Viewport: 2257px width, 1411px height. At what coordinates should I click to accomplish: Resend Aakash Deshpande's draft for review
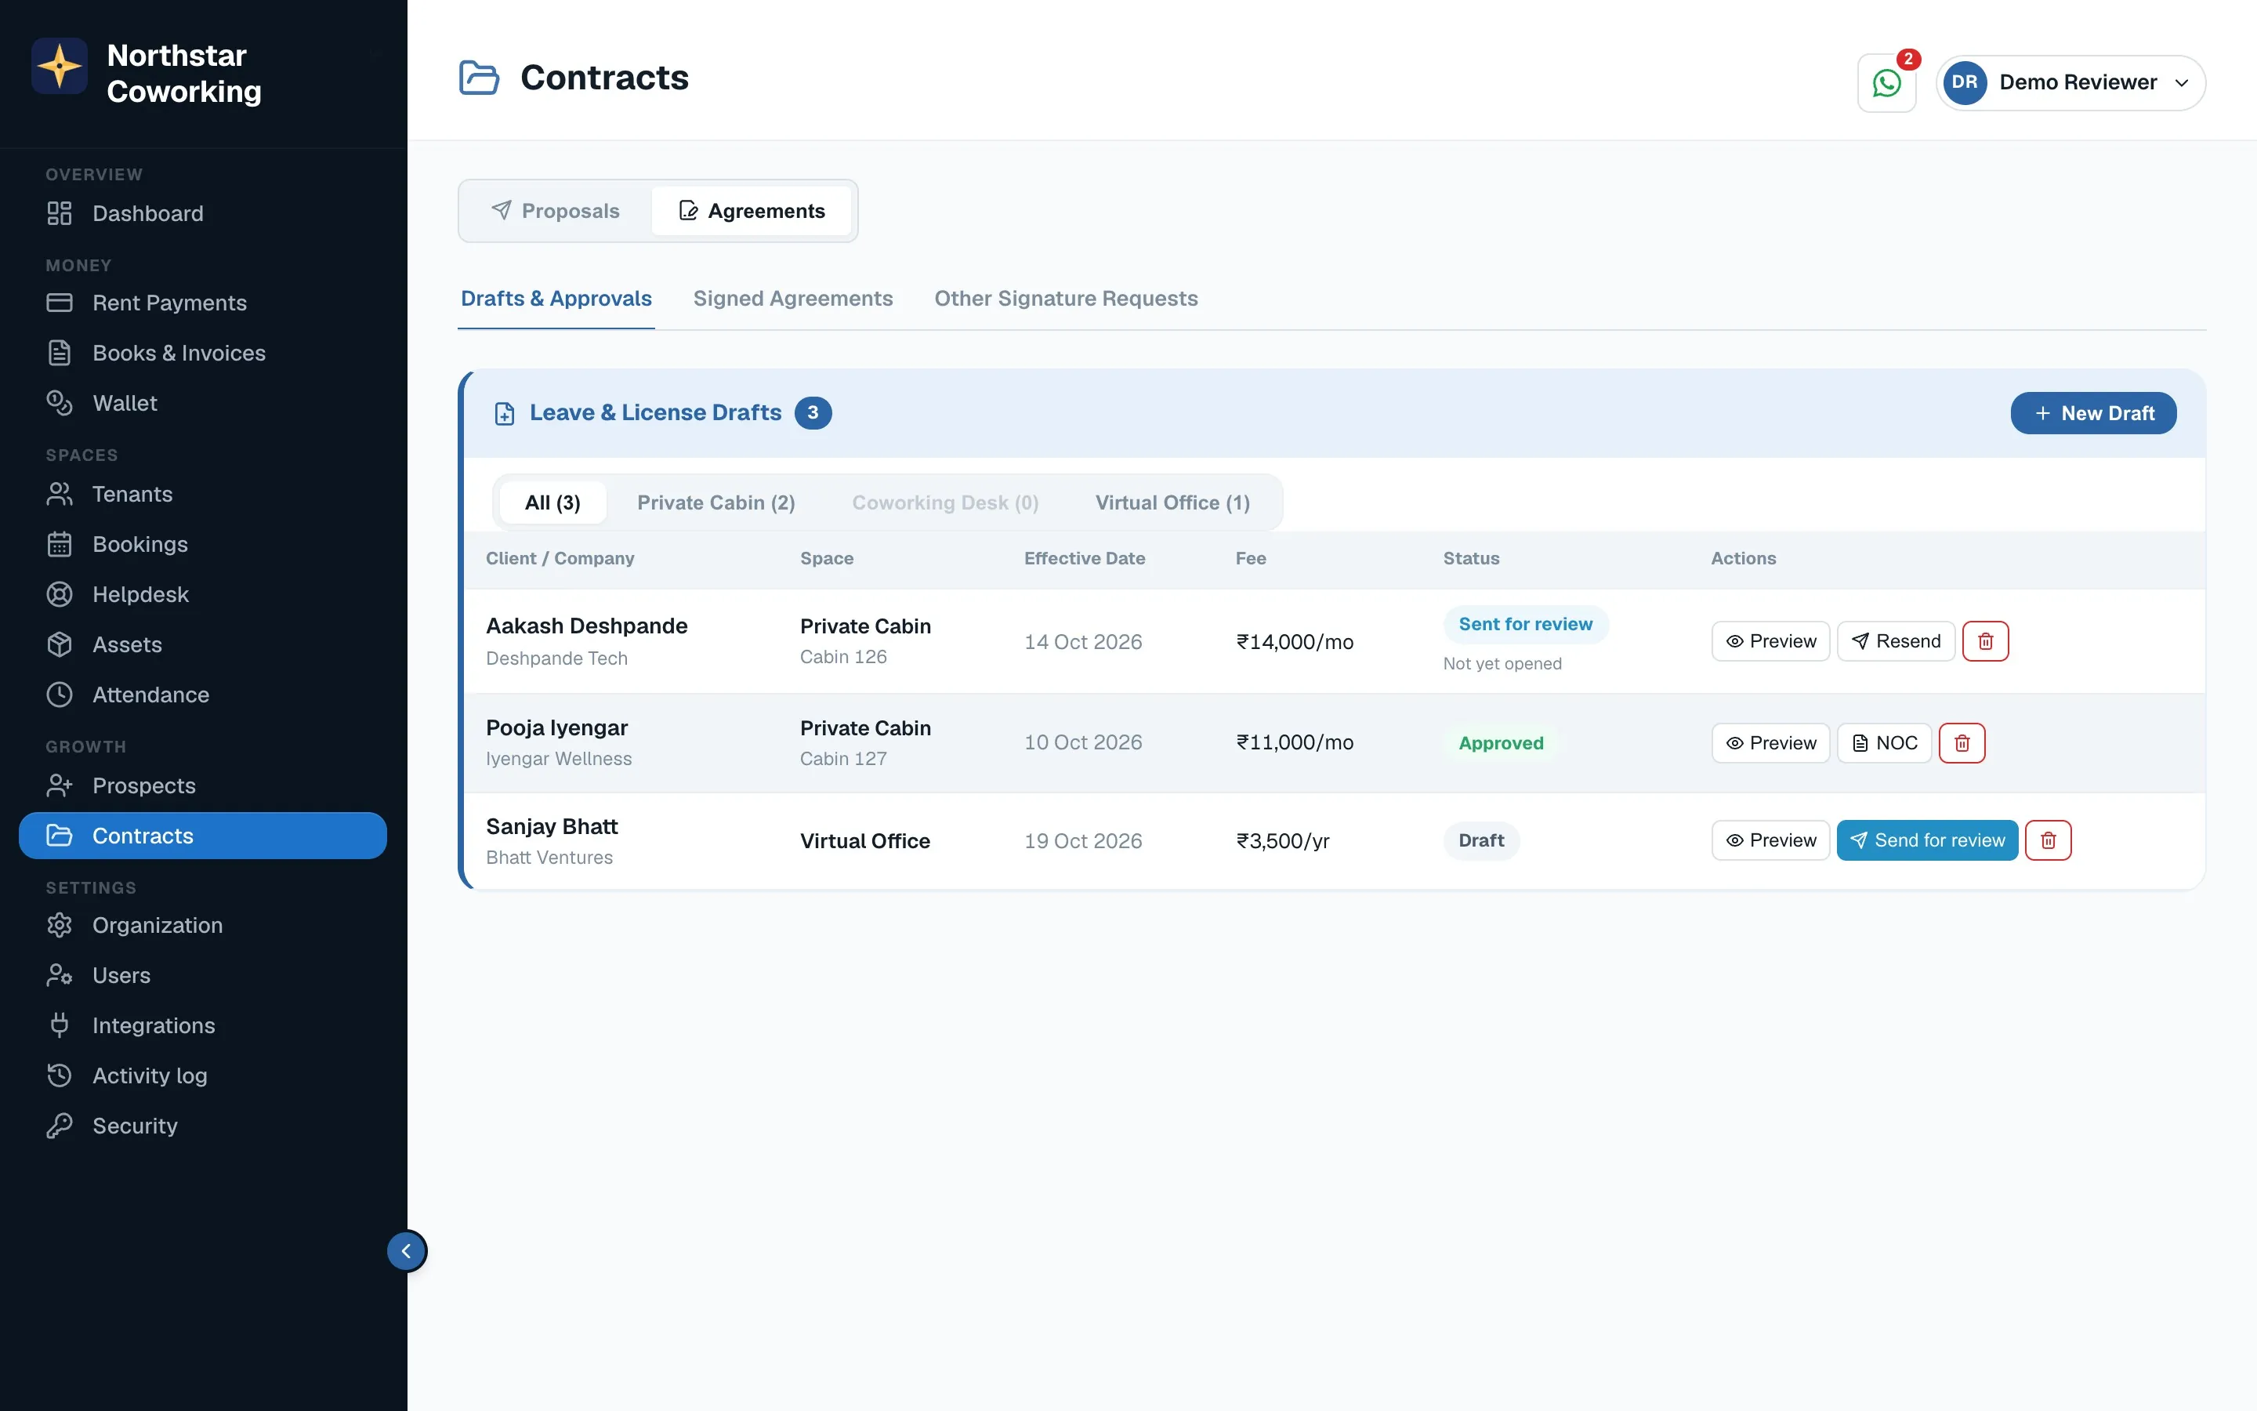pos(1895,641)
